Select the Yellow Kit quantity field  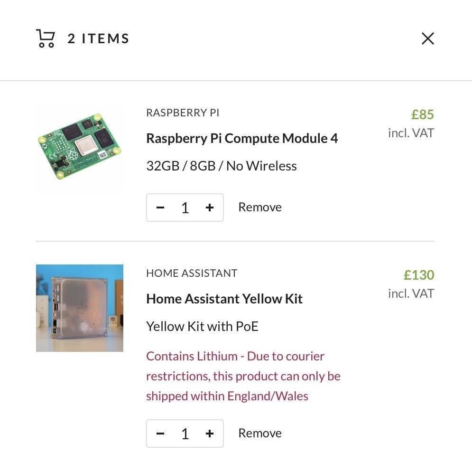(185, 434)
